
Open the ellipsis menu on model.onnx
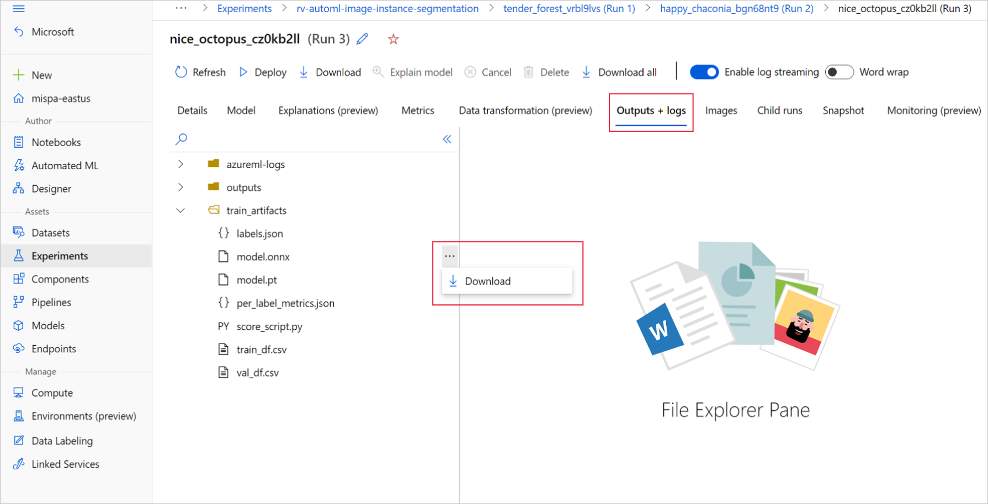coord(449,255)
